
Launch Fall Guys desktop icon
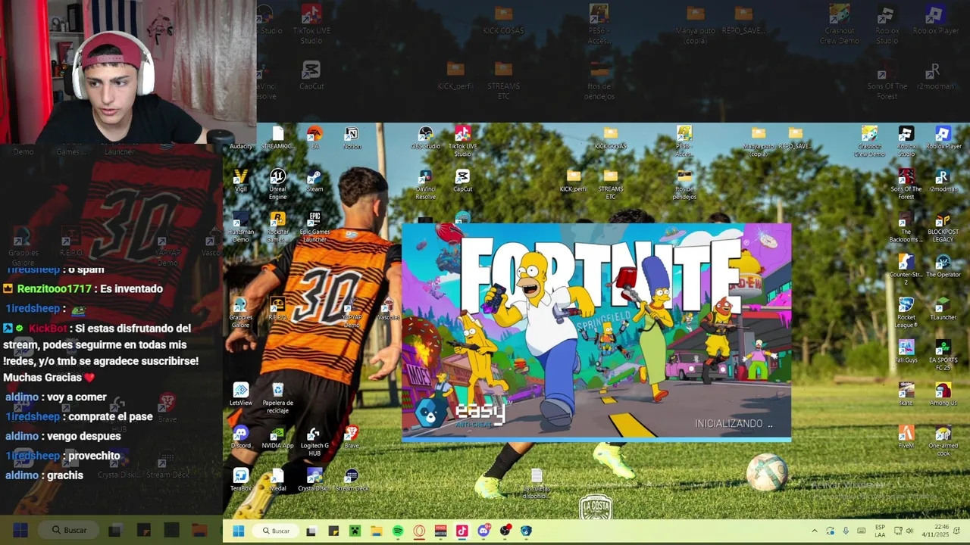coord(906,351)
